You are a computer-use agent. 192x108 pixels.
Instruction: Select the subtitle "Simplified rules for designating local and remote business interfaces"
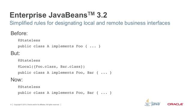[x=90, y=23]
